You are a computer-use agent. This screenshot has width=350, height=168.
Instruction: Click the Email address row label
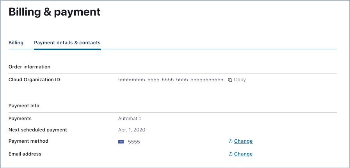(25, 154)
